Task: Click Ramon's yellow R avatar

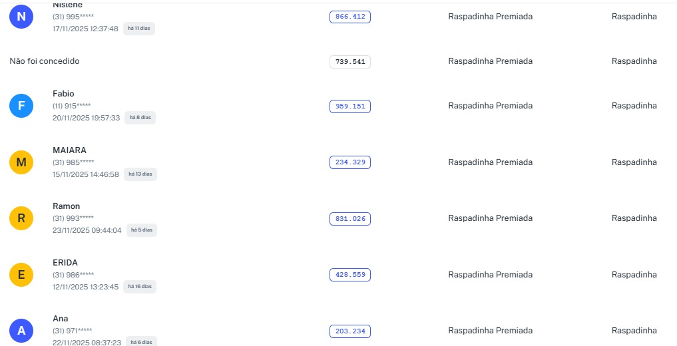Action: pyautogui.click(x=21, y=218)
